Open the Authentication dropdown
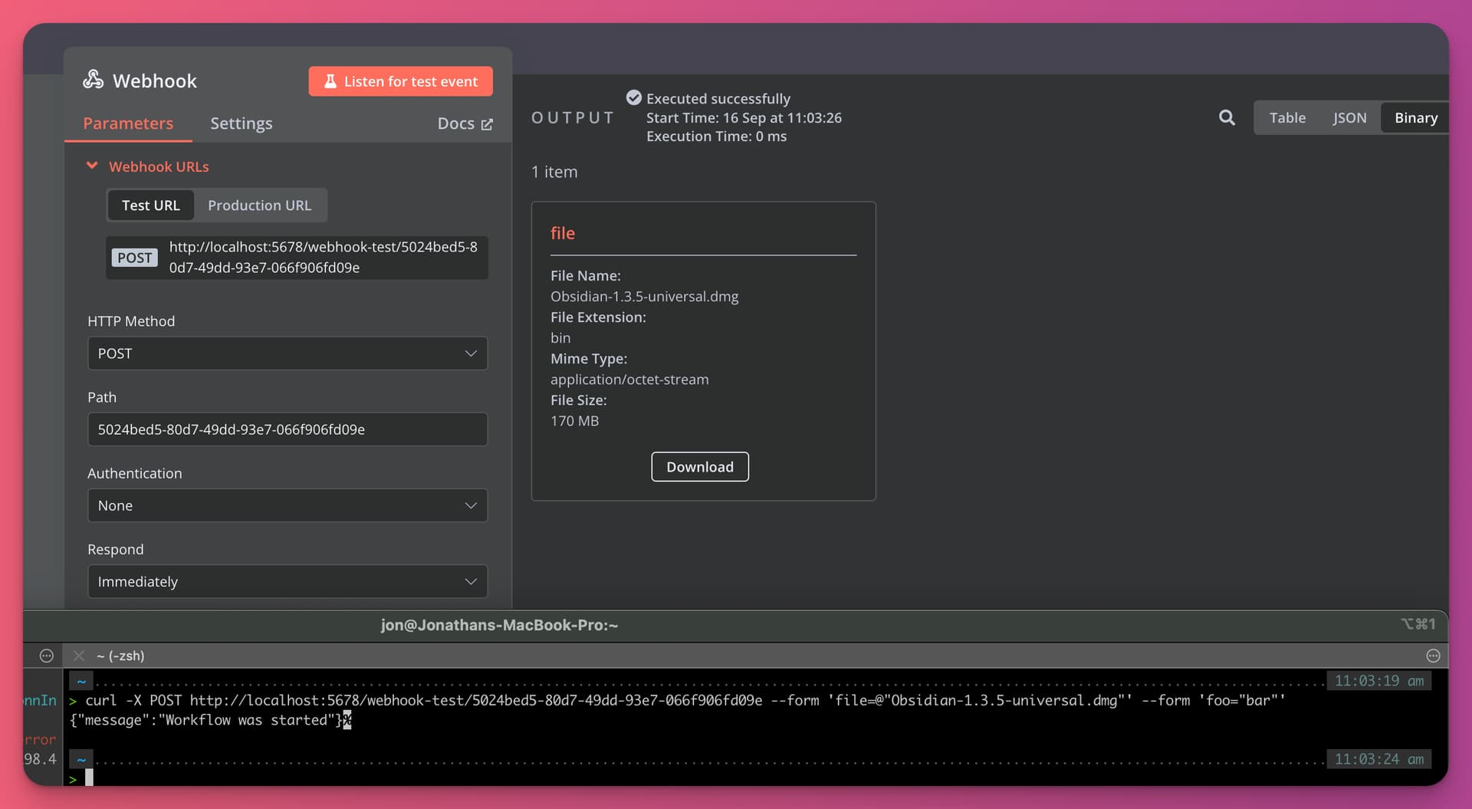1472x809 pixels. [x=287, y=505]
